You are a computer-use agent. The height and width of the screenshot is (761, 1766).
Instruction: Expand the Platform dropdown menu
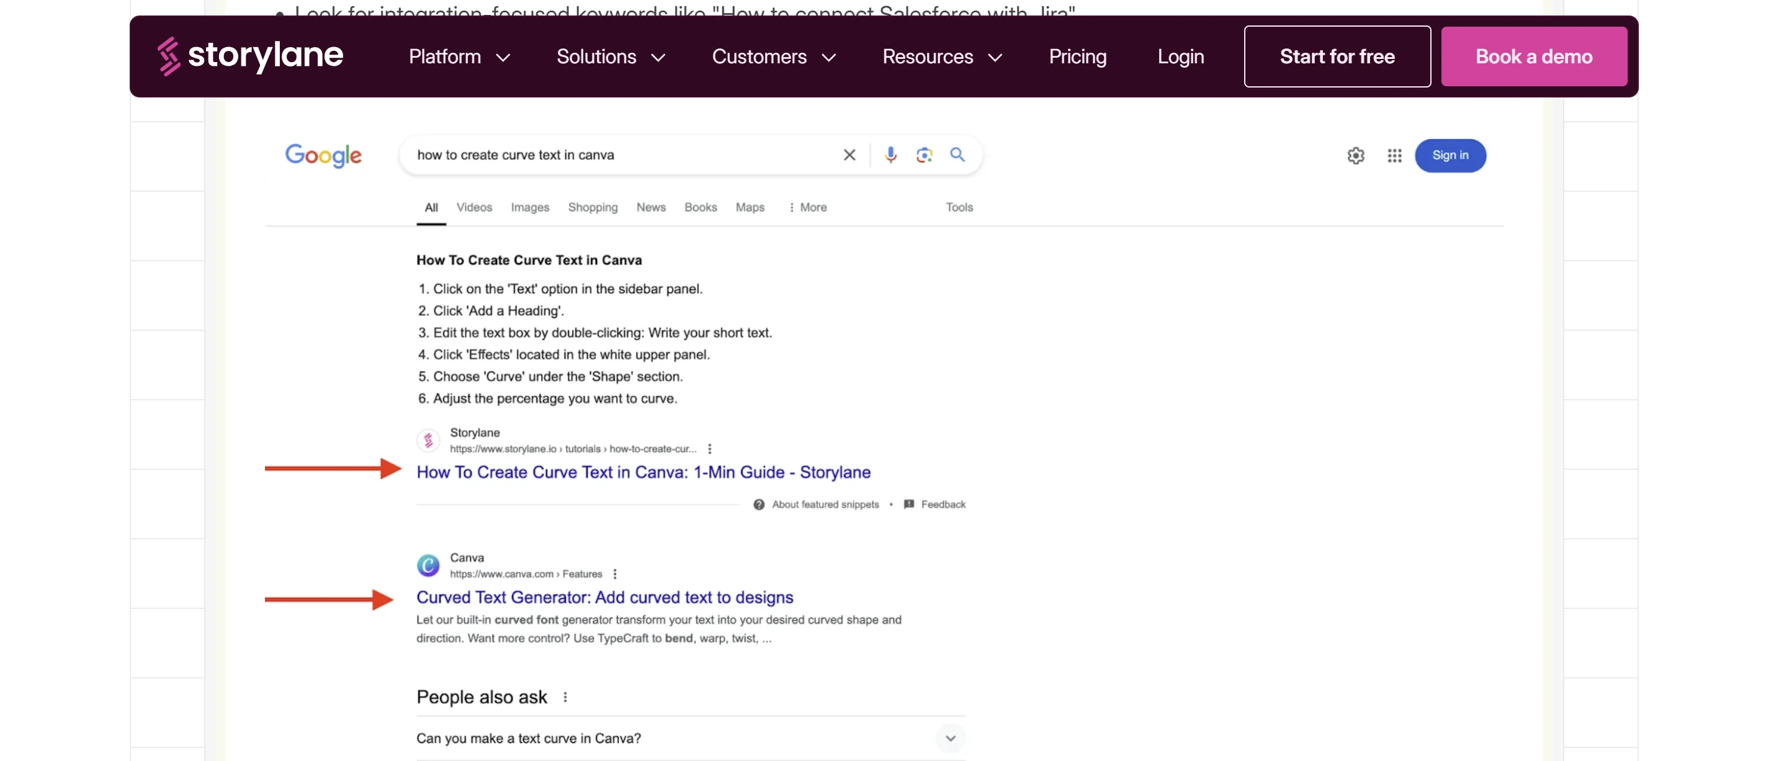tap(459, 56)
